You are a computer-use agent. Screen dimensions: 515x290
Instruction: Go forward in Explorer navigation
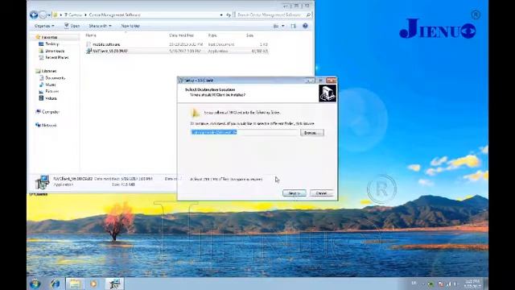tap(43, 14)
